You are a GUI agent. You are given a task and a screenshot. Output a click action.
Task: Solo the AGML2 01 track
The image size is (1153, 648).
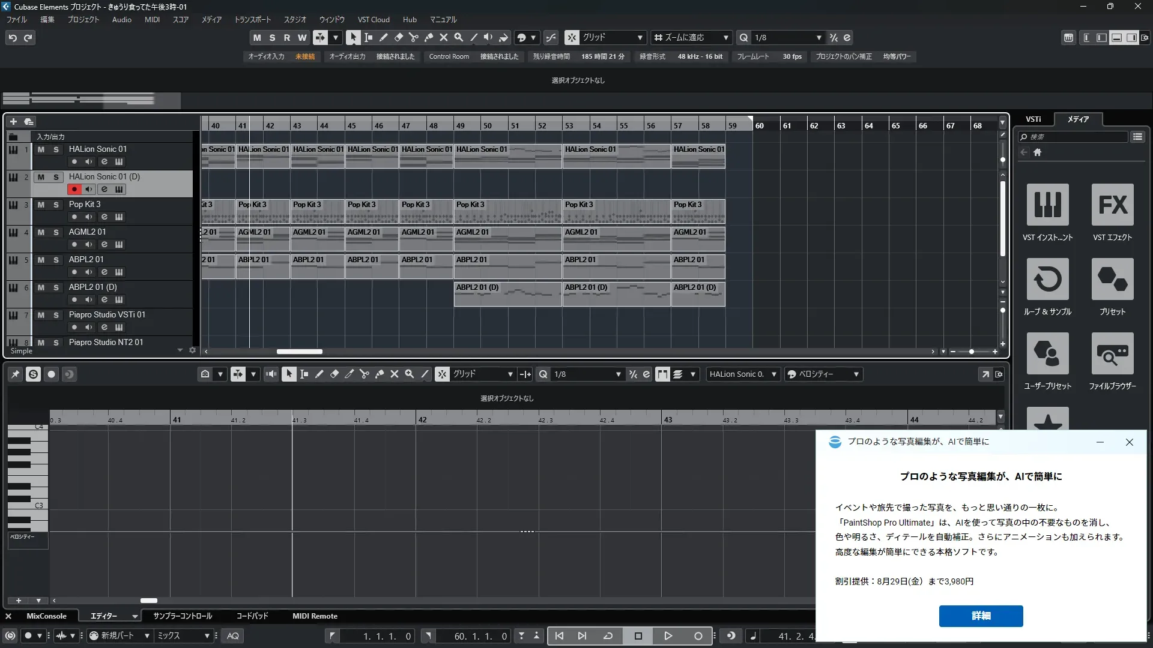56,232
